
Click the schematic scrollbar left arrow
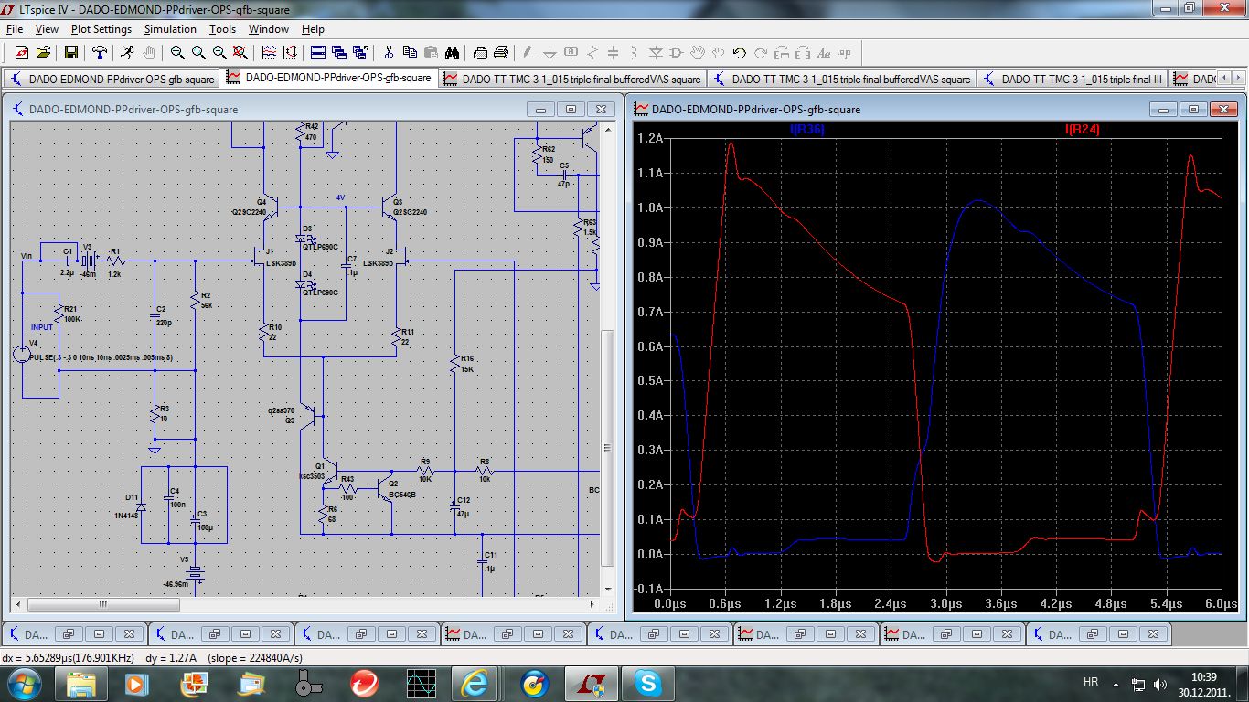(x=17, y=604)
